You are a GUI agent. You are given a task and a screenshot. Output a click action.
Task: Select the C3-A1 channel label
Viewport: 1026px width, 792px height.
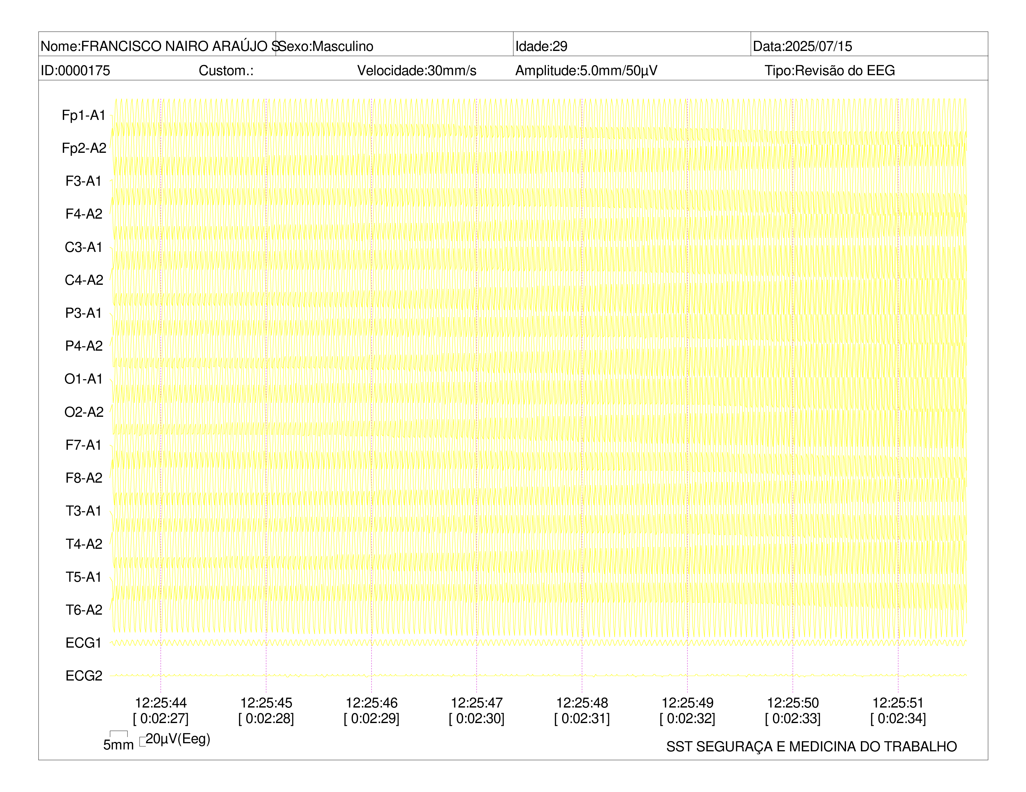[84, 247]
